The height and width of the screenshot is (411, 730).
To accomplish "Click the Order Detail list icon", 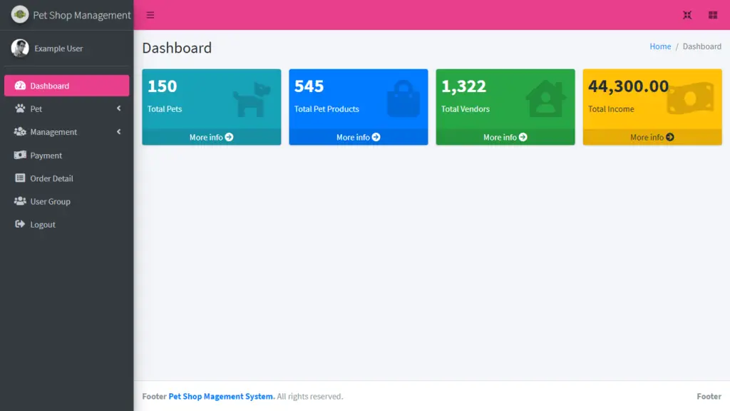I will [x=20, y=178].
